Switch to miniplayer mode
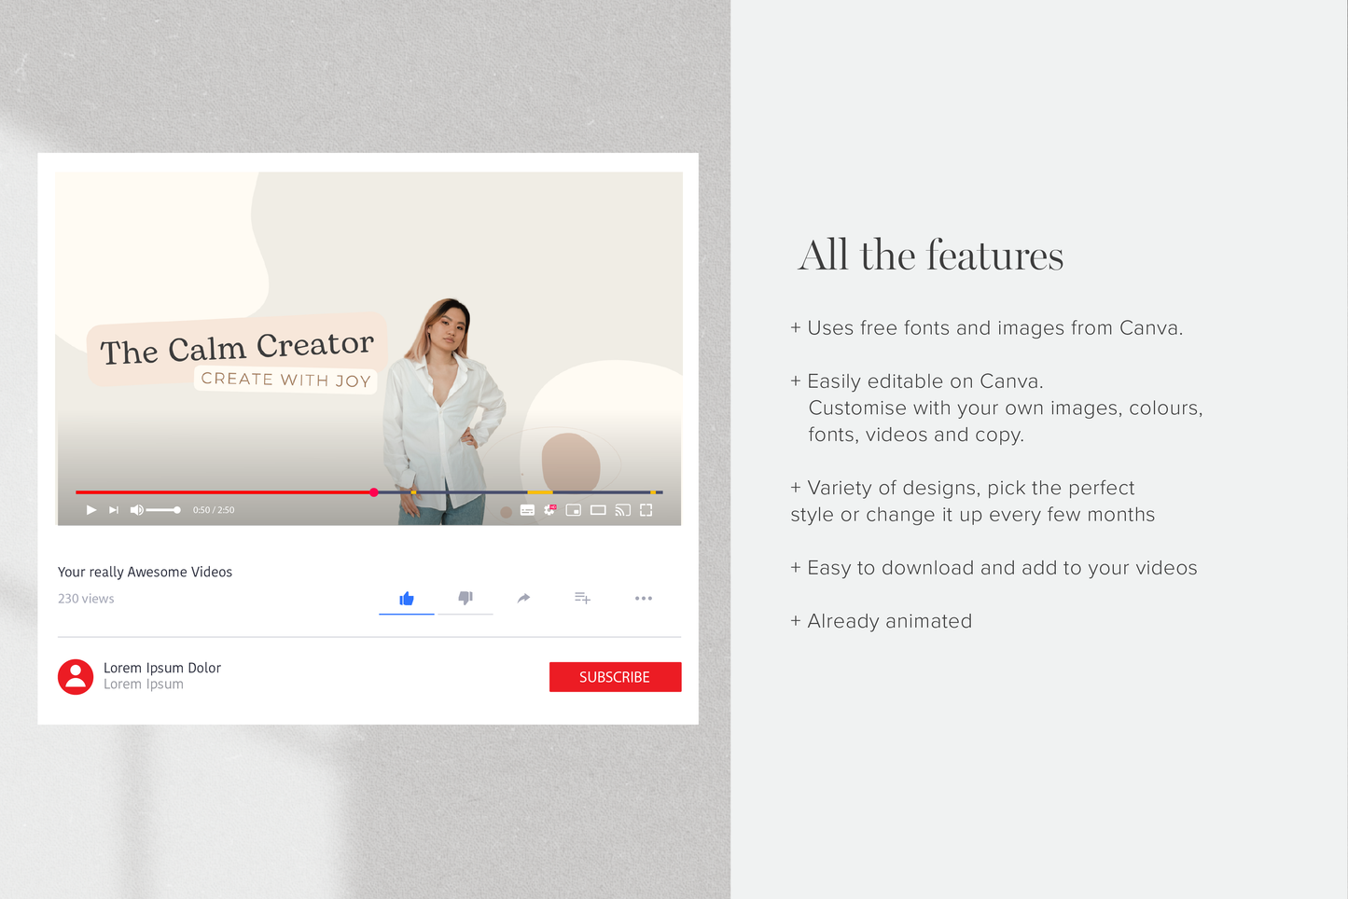 574,510
